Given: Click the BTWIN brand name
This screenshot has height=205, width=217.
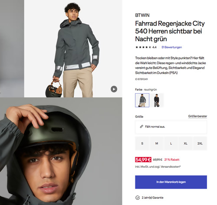Looking at the screenshot, I should pos(142,15).
